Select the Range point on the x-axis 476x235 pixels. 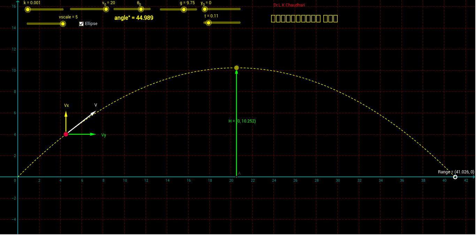tap(455, 177)
